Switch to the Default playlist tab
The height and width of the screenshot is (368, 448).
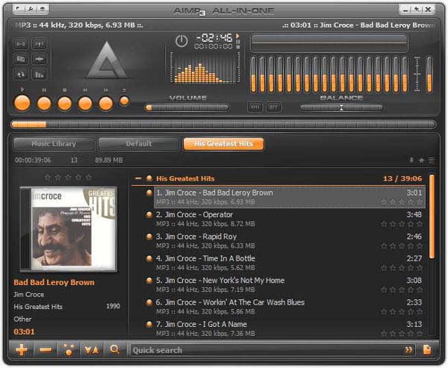(139, 143)
